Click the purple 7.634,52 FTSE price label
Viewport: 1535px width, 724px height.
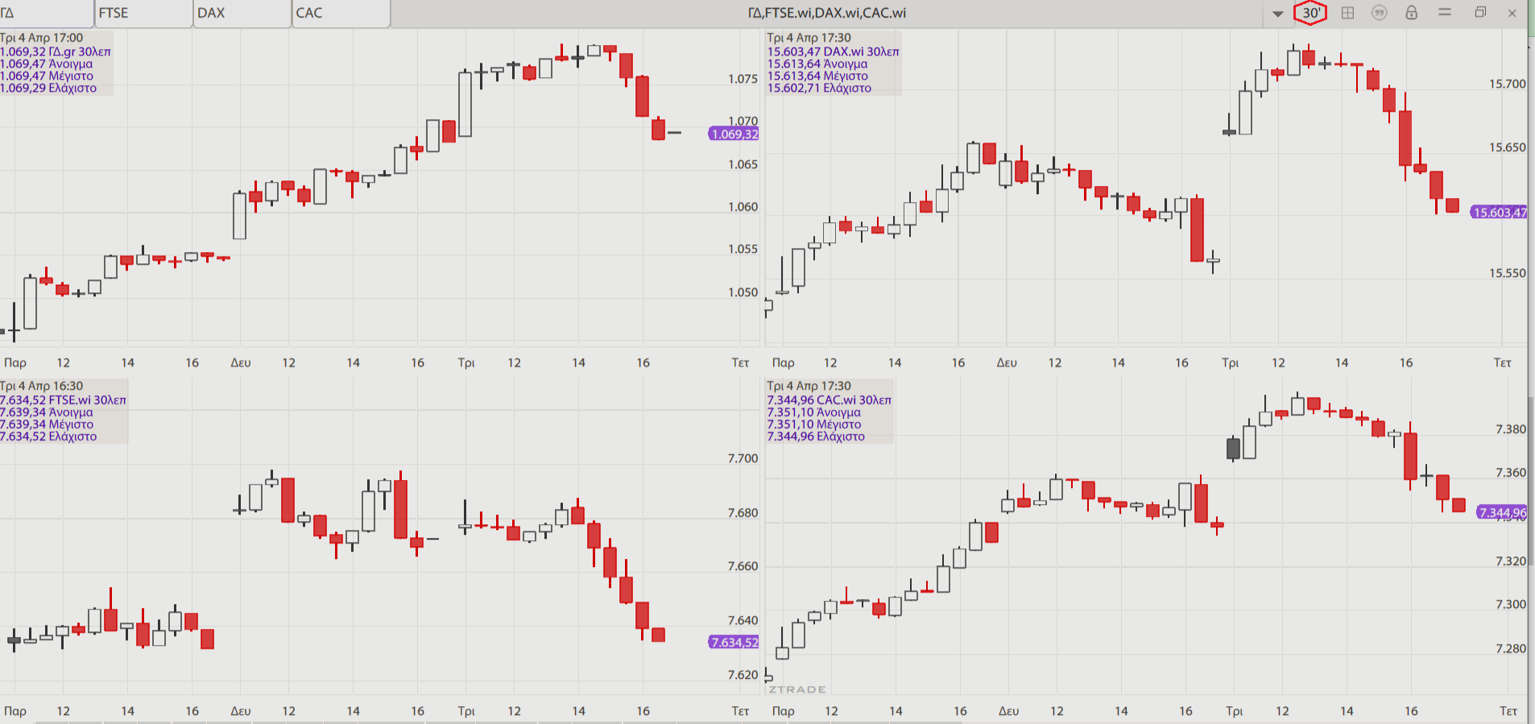point(734,643)
